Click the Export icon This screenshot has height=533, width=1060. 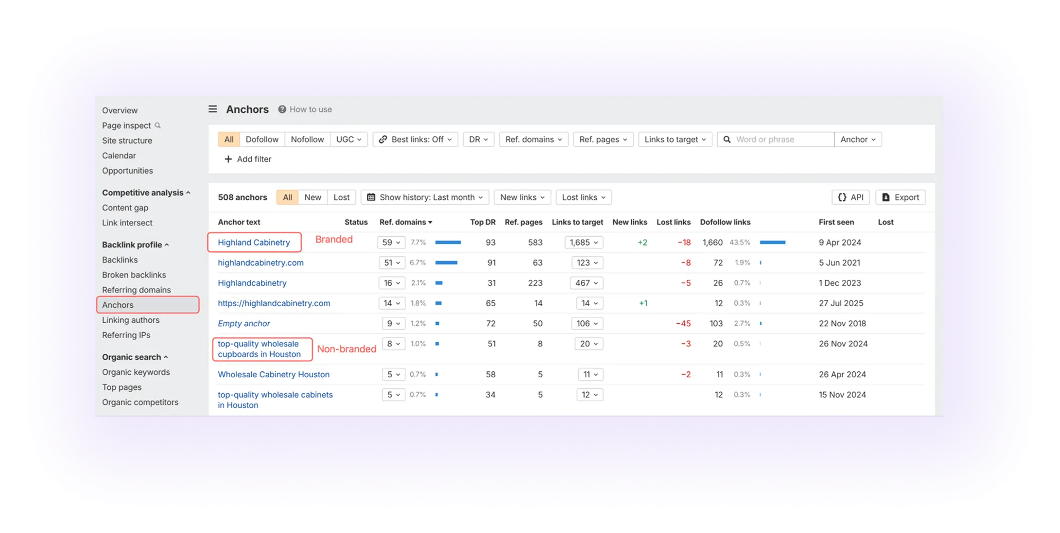pos(885,197)
